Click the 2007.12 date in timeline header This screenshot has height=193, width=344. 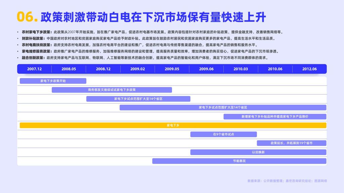click(x=34, y=69)
